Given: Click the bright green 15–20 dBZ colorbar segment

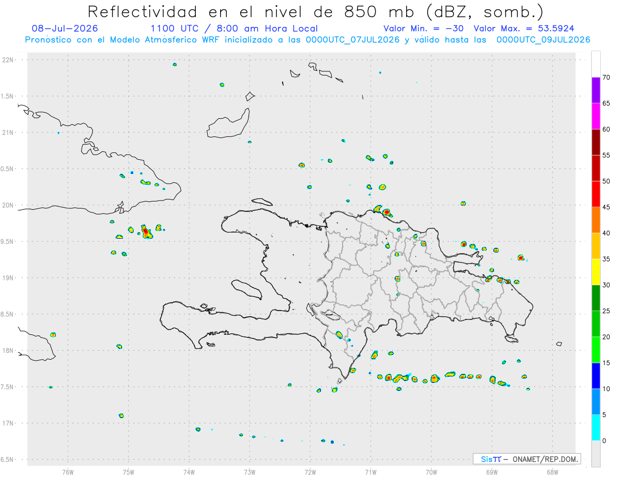Looking at the screenshot, I should (596, 350).
